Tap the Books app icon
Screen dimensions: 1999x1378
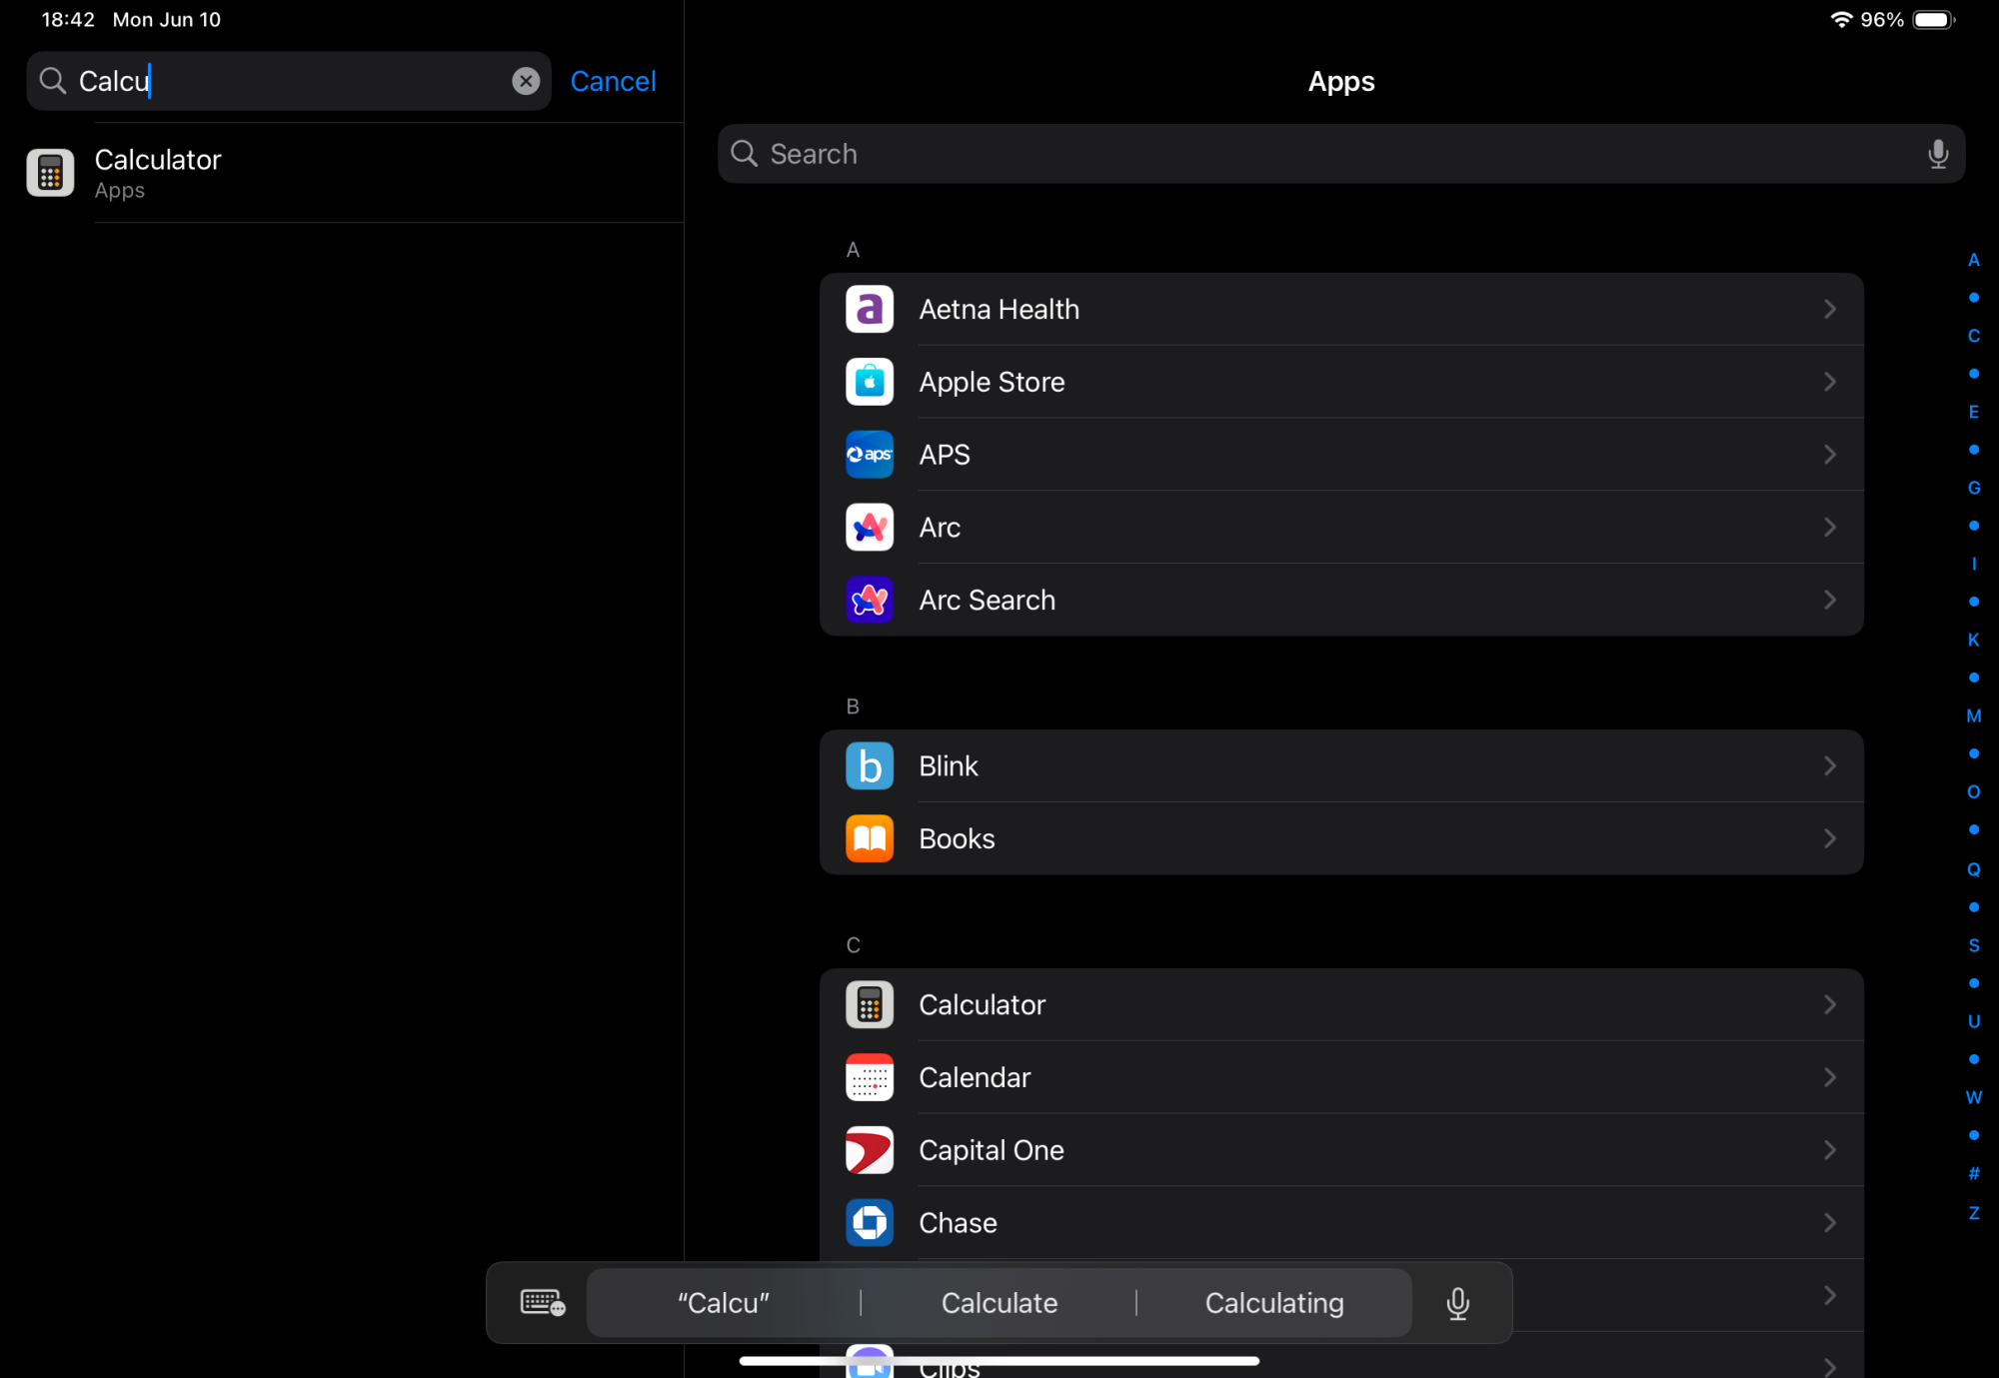pyautogui.click(x=869, y=838)
